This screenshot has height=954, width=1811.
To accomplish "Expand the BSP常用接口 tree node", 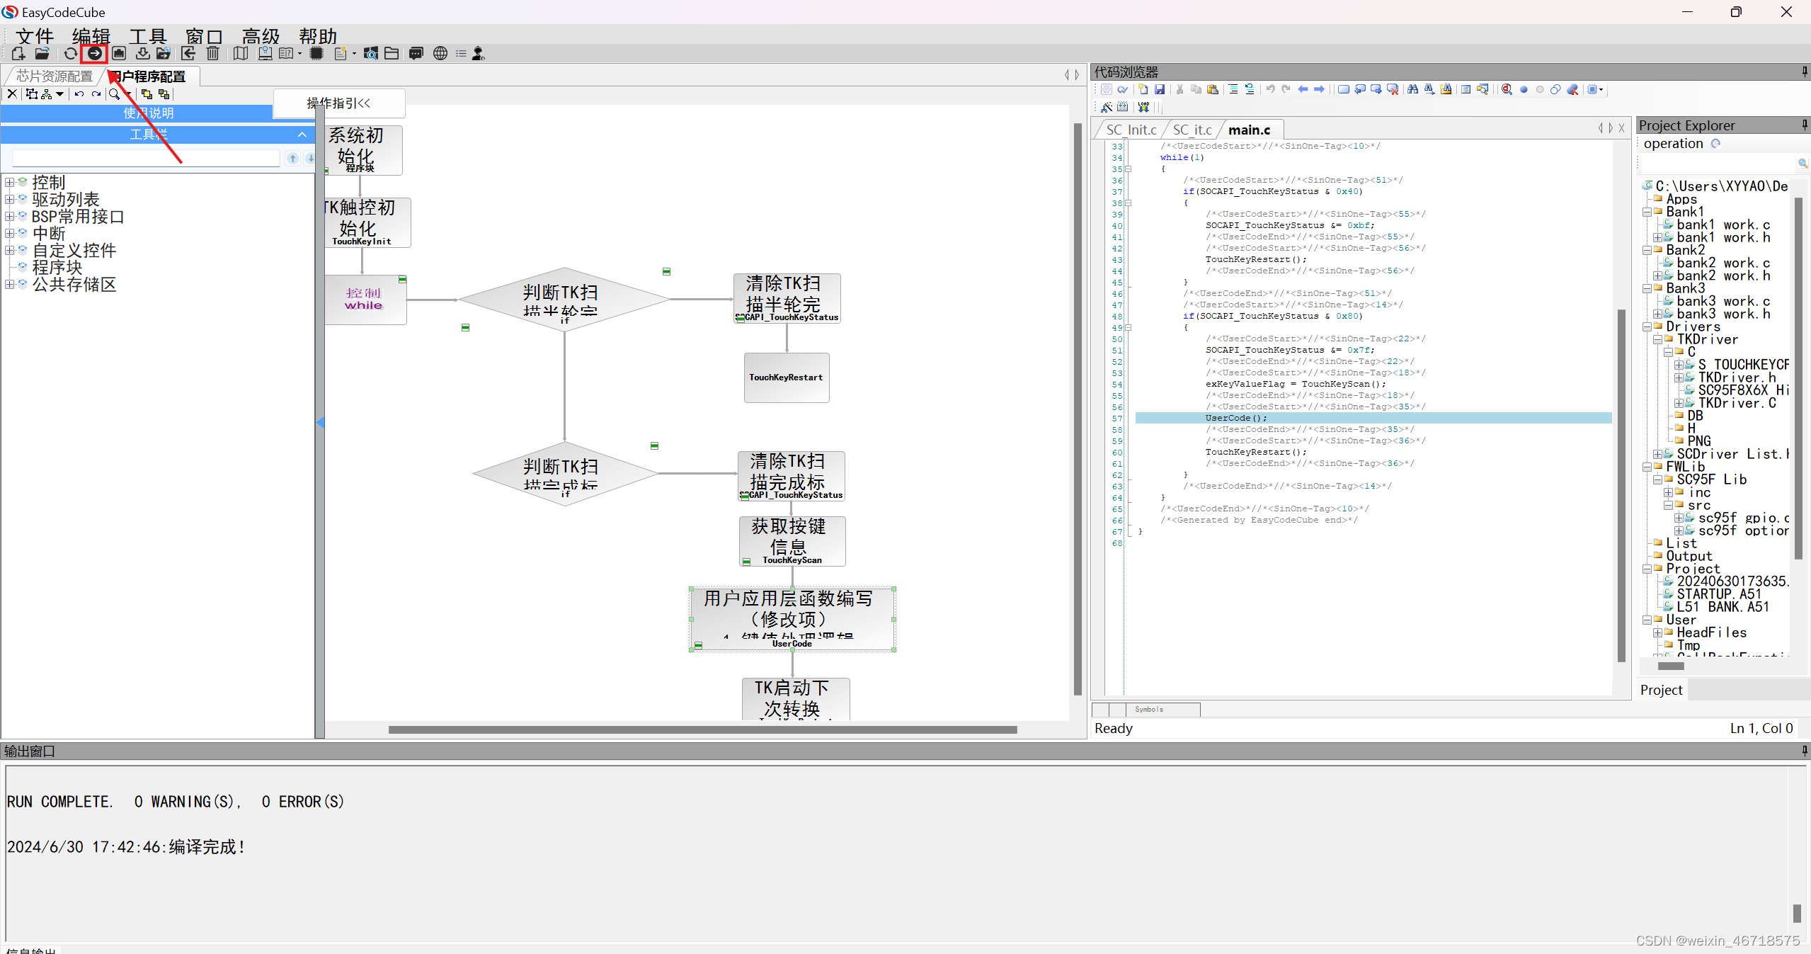I will coord(9,217).
